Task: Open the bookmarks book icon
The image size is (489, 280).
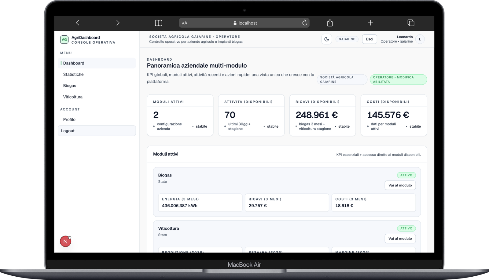Action: click(x=158, y=23)
